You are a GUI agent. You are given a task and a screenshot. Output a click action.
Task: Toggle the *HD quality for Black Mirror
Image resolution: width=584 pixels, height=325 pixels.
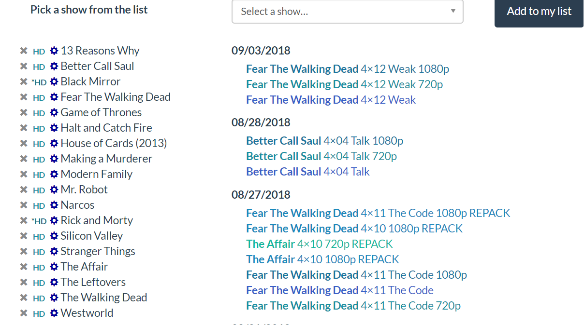point(39,82)
